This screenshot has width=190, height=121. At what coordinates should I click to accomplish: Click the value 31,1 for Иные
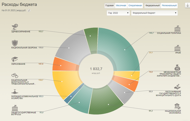click(151, 53)
